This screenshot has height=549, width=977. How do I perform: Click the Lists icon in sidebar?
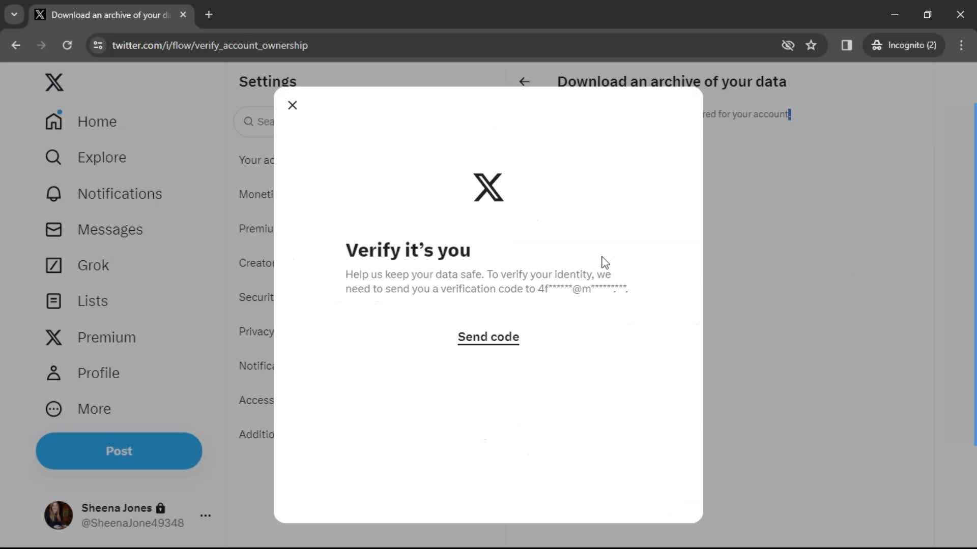pyautogui.click(x=53, y=301)
